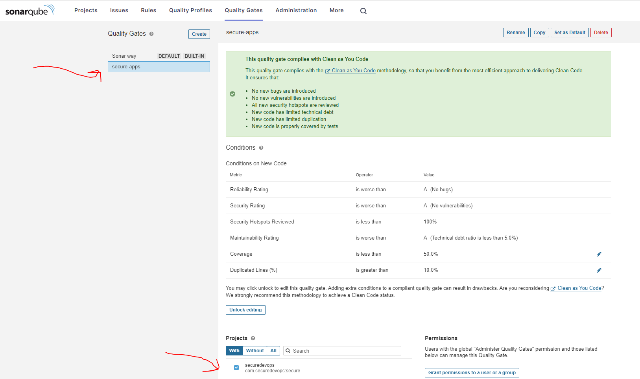Open the Conditions help icon

click(x=261, y=148)
